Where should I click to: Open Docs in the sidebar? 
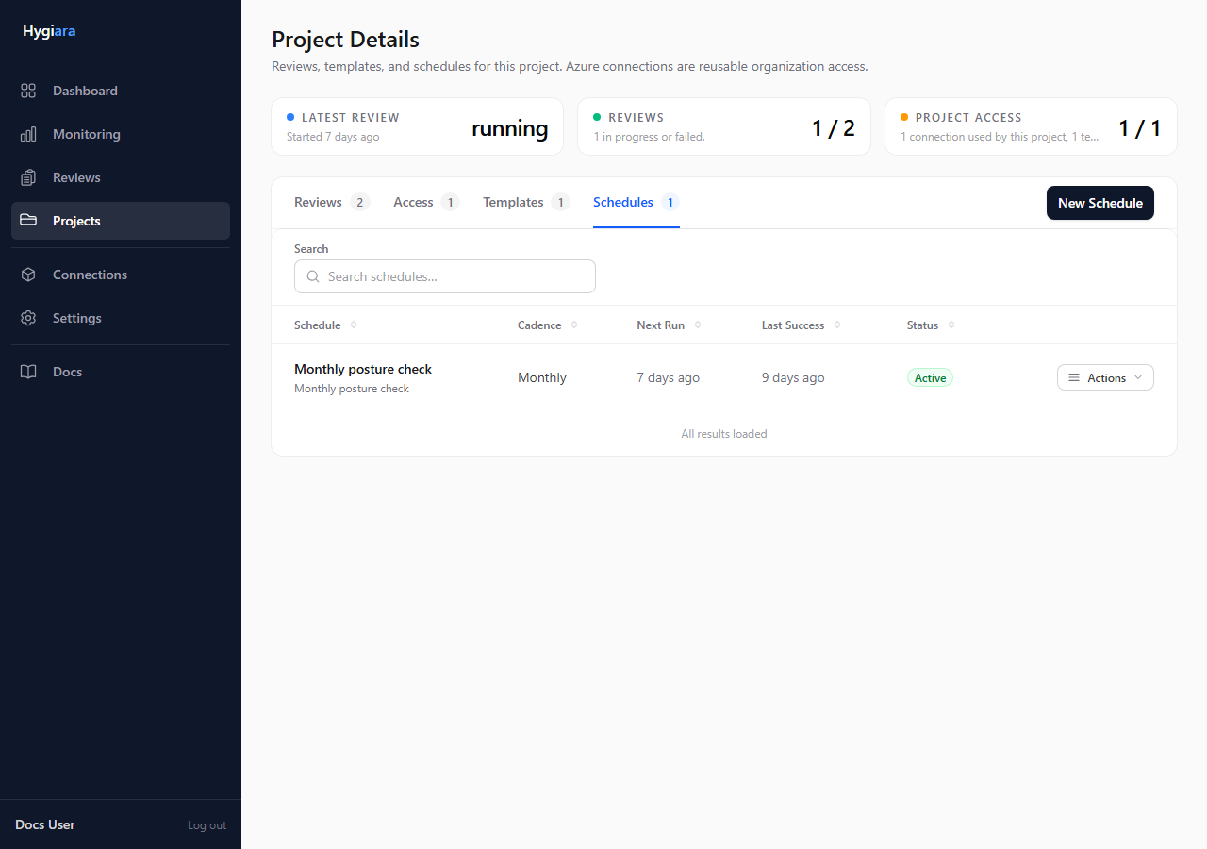click(x=121, y=372)
